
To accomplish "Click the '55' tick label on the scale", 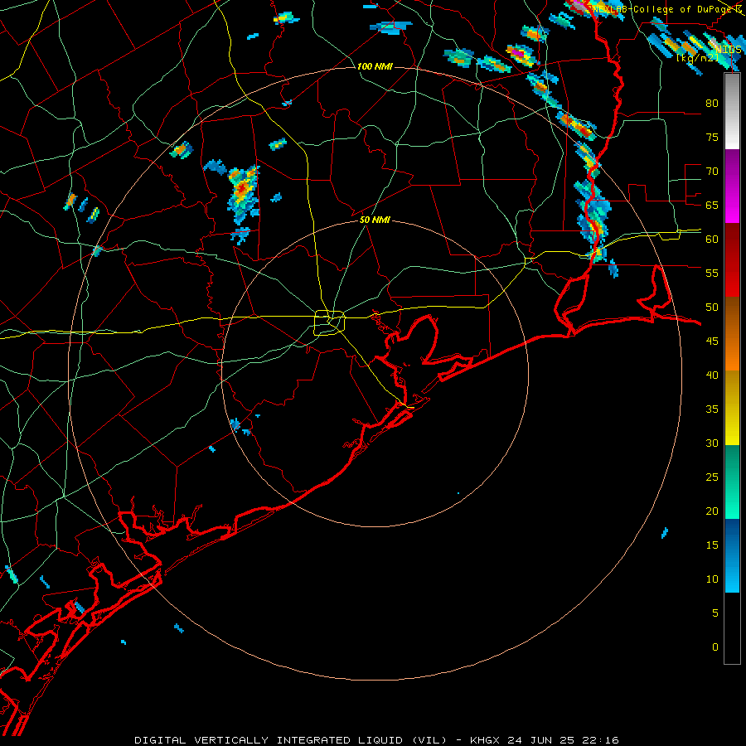I will coord(712,274).
